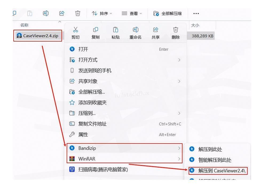
Task: Choose 解压到 CaseViewer2.4\ option
Action: [218, 171]
